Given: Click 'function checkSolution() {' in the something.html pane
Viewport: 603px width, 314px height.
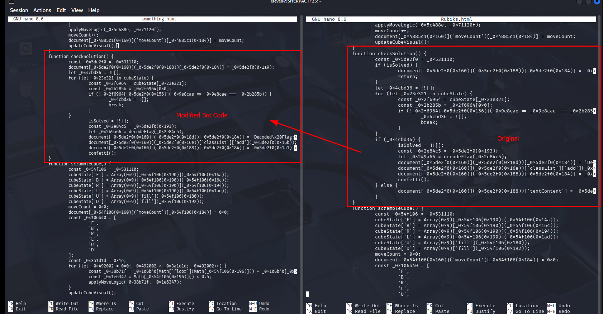Looking at the screenshot, I should coord(81,57).
